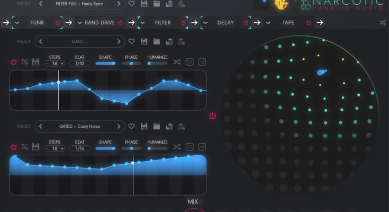Open settings sliders icon of the 1/16 sequencer
This screenshot has height=212, width=389.
(24, 147)
